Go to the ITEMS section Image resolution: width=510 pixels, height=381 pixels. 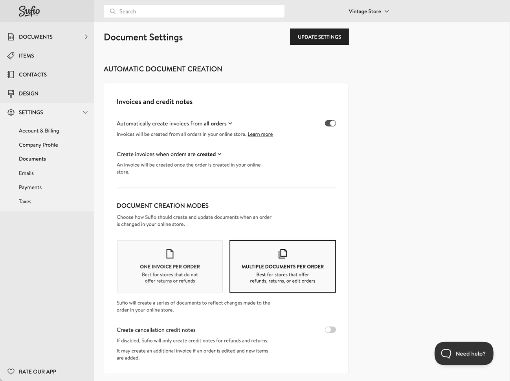(x=26, y=56)
